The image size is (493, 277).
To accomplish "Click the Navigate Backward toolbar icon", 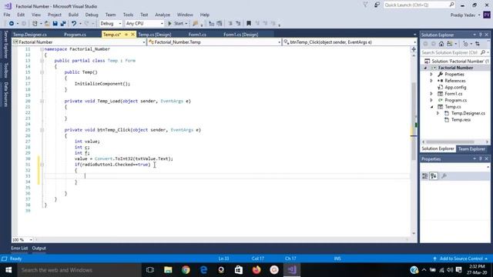I will click(x=12, y=24).
